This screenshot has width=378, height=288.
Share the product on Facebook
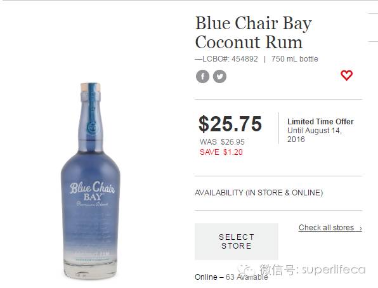tap(202, 77)
